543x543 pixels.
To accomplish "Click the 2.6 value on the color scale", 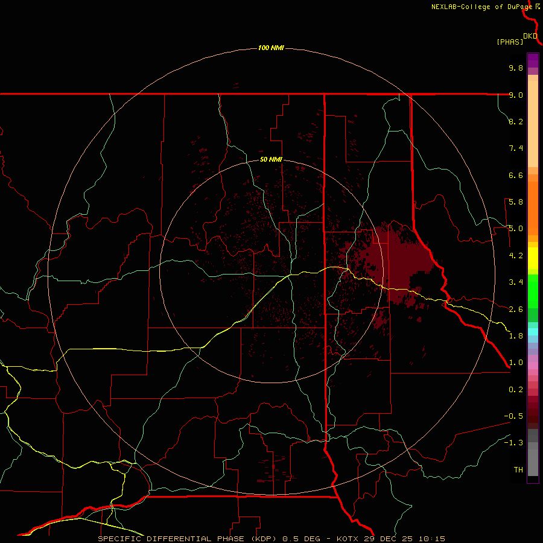I will (x=516, y=310).
